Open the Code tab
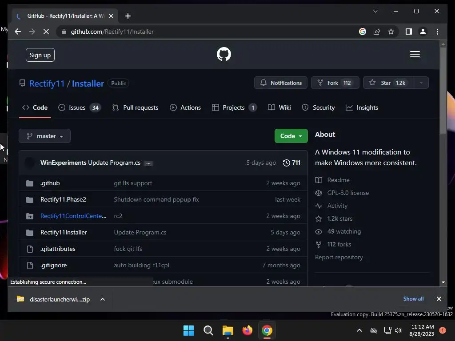 tap(35, 107)
